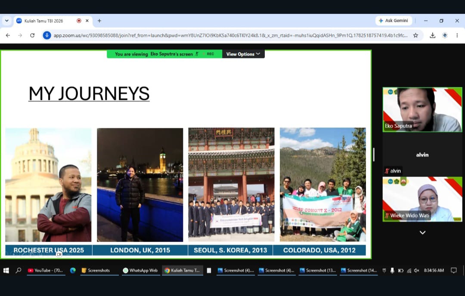Select Eko Saputra's video thumbnail
The image size is (465, 296).
pyautogui.click(x=422, y=109)
